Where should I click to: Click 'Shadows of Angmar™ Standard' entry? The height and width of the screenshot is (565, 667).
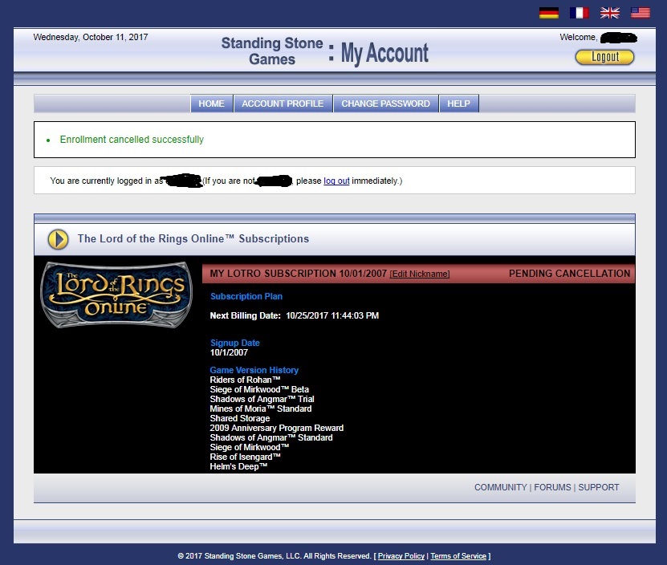[271, 437]
